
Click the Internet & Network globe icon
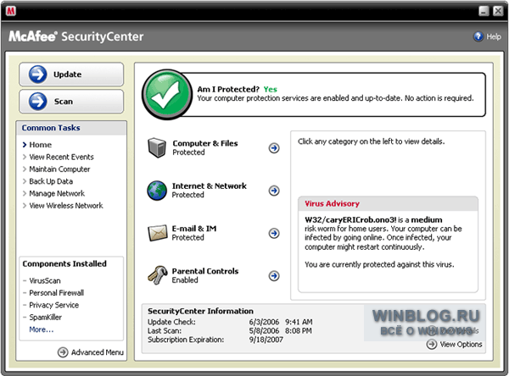coord(157,191)
